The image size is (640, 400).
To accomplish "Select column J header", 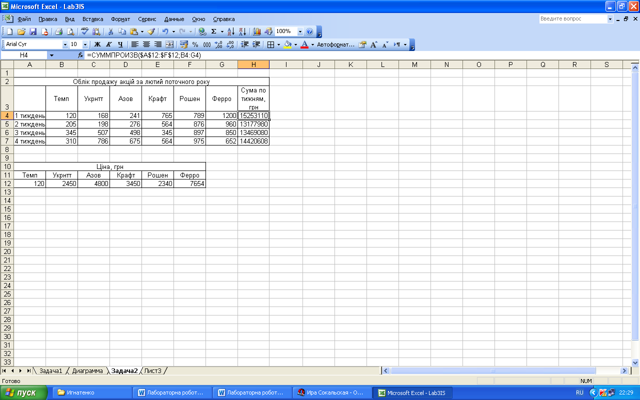I will [x=318, y=64].
